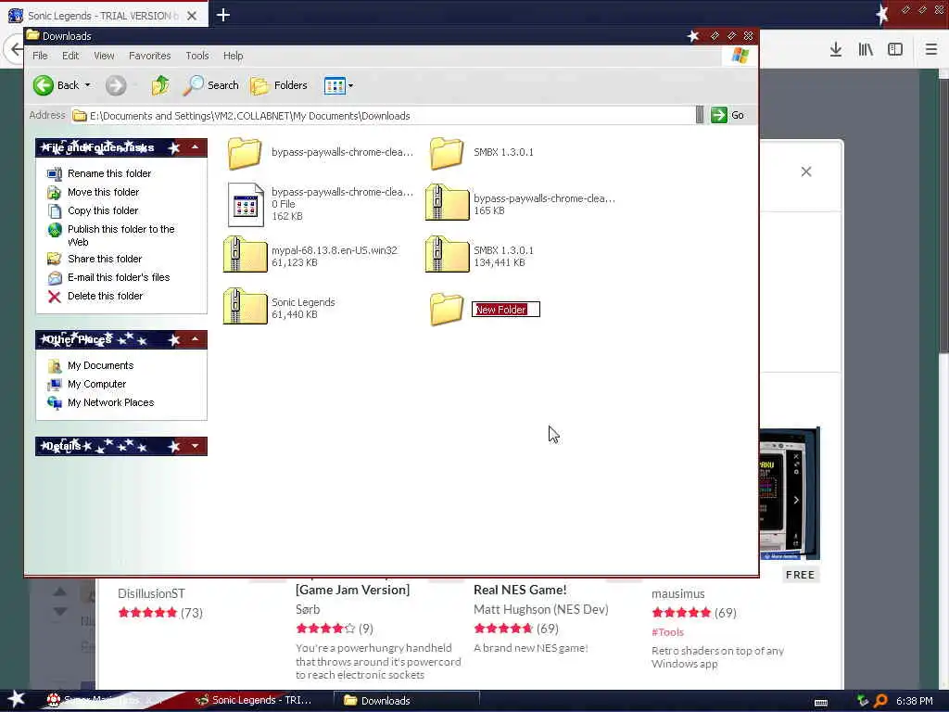
Task: Open My Documents under Other Places
Action: click(100, 365)
